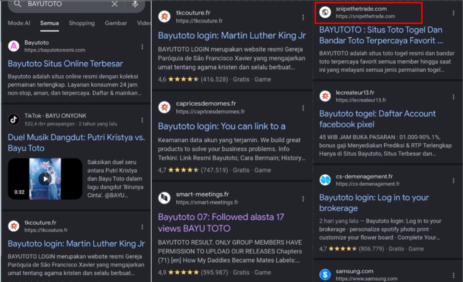This screenshot has height=282, width=463.
Task: Tap the microphone voice search icon
Action: coord(135,4)
